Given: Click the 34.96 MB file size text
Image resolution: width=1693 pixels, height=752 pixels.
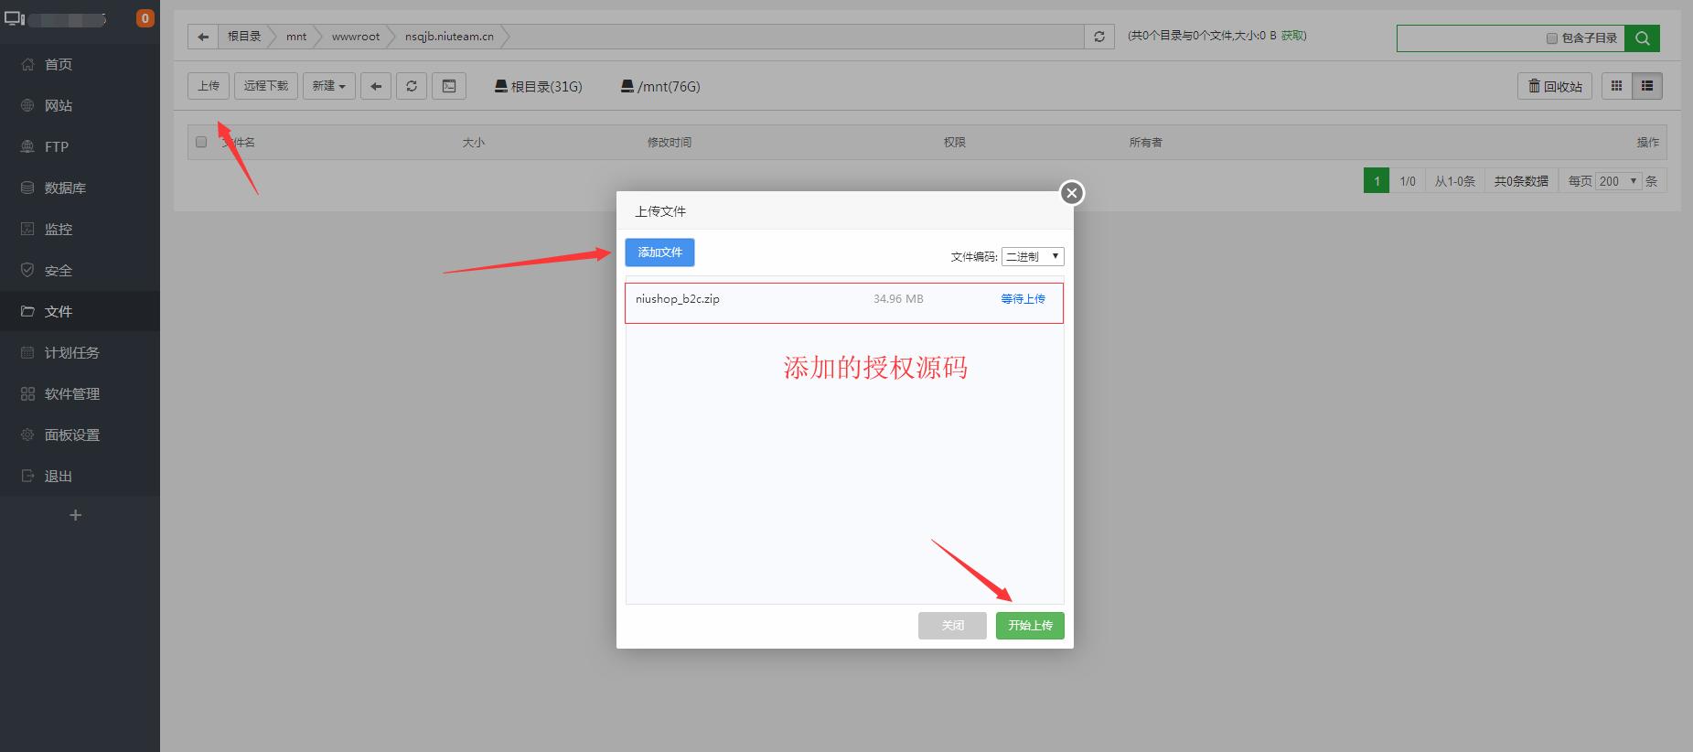Looking at the screenshot, I should coord(898,299).
